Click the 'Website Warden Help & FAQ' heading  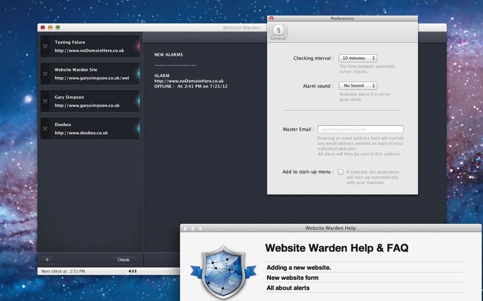click(x=337, y=248)
